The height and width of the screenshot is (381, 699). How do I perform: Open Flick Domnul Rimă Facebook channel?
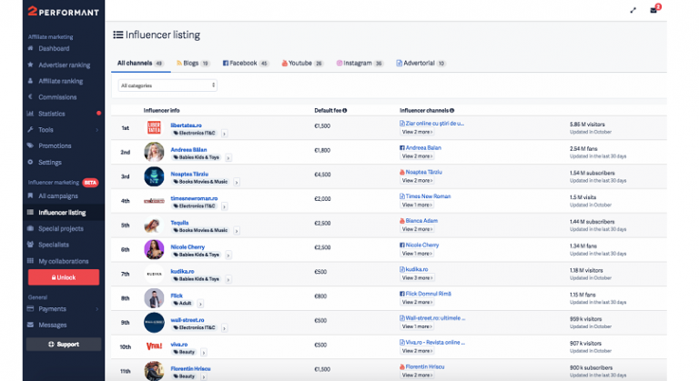point(425,294)
